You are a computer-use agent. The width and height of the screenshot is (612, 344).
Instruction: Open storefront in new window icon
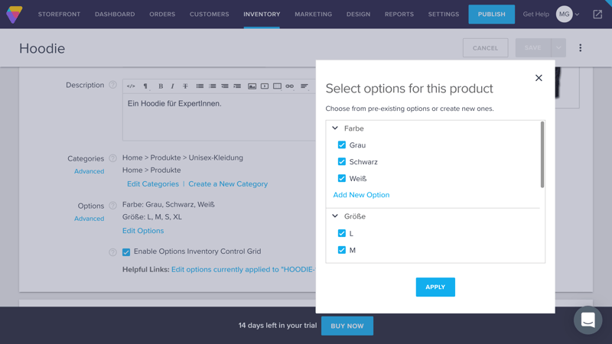pyautogui.click(x=597, y=15)
